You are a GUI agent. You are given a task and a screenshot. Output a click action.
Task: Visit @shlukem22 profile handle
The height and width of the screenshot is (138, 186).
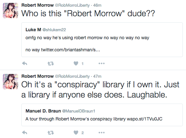[x=54, y=30]
